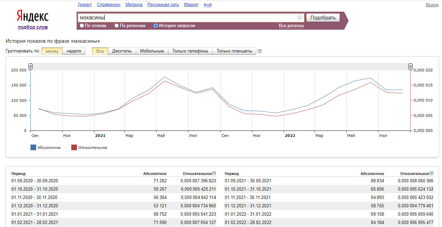Clear the search field with the X icon
This screenshot has height=227, width=442.
[299, 18]
